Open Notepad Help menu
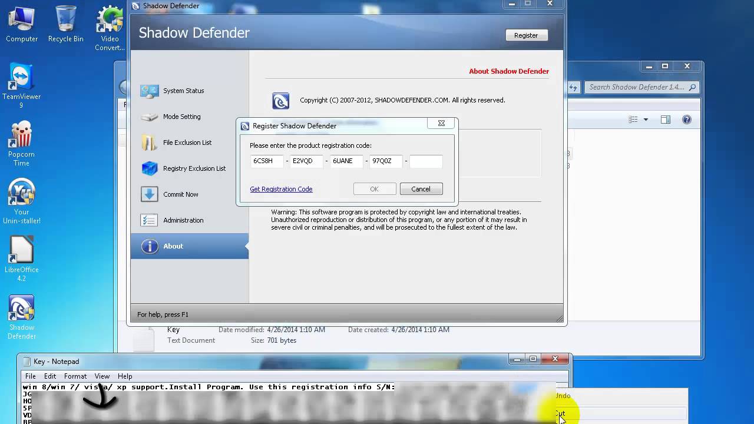This screenshot has width=754, height=424. (125, 376)
